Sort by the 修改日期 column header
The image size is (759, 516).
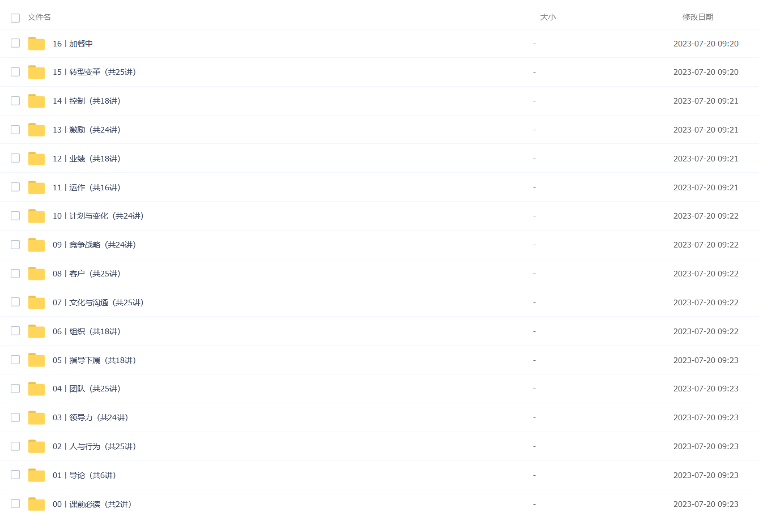(x=698, y=17)
